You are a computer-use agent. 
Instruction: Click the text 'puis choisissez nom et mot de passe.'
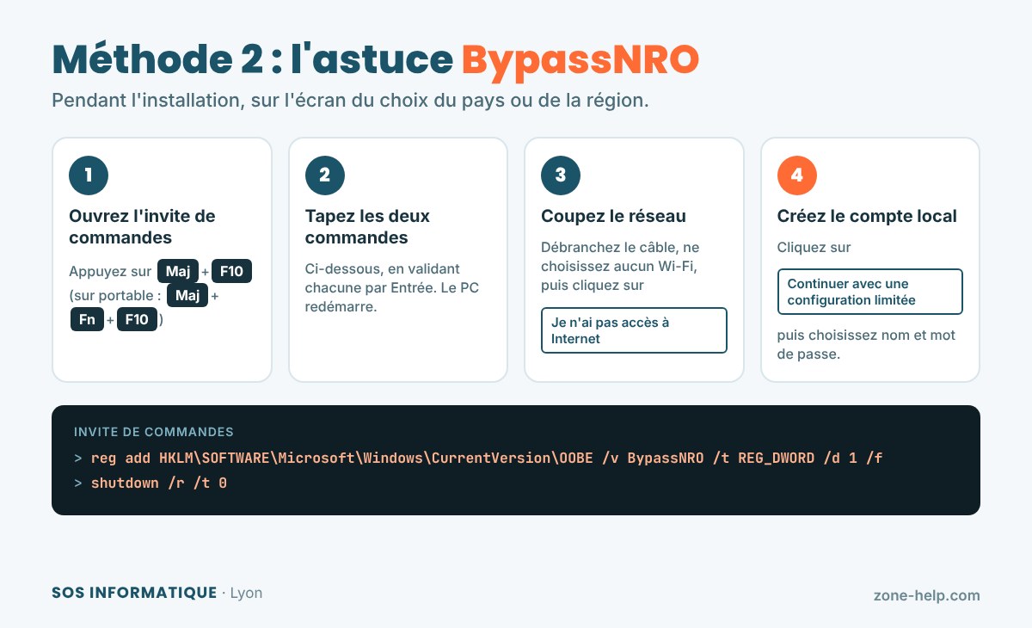(x=866, y=344)
